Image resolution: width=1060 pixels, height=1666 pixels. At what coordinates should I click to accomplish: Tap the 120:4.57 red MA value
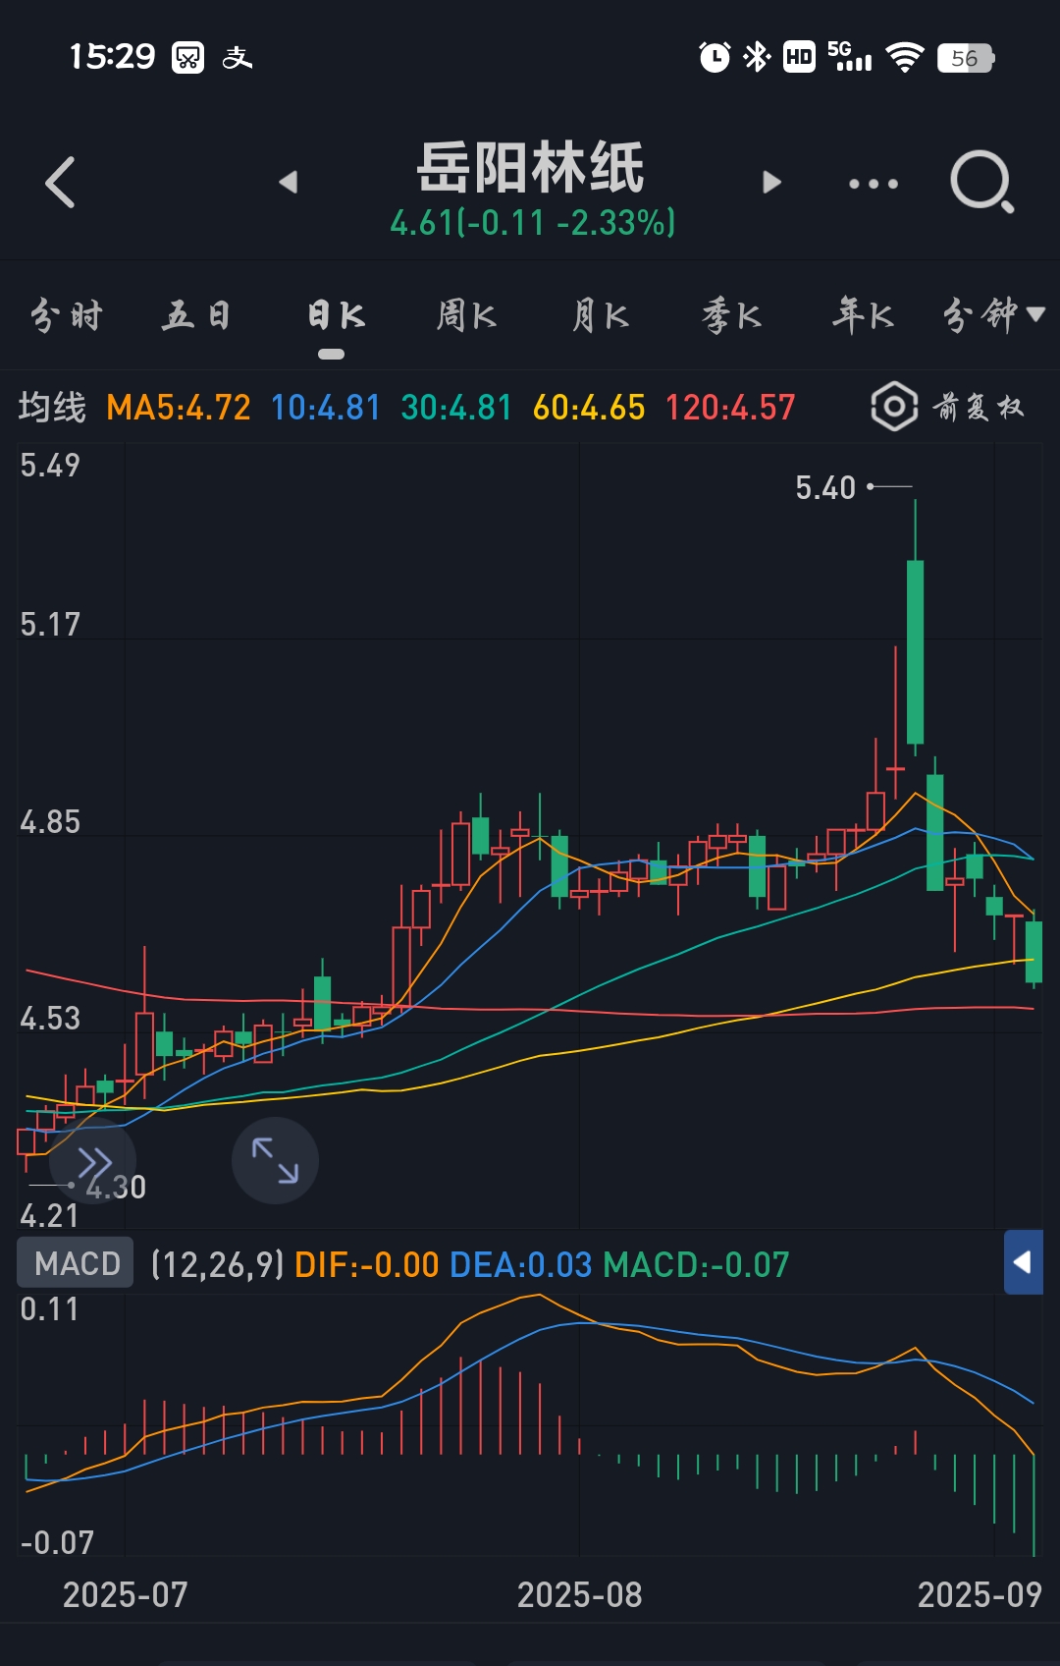tap(730, 407)
